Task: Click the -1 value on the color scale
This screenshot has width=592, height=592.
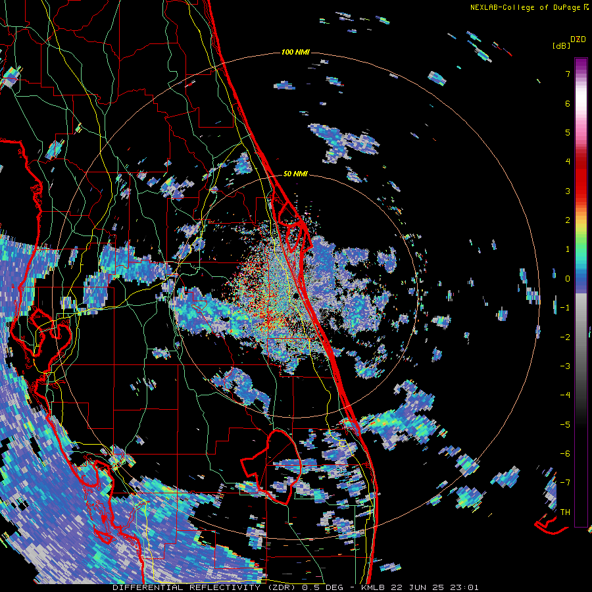Action: [x=565, y=308]
